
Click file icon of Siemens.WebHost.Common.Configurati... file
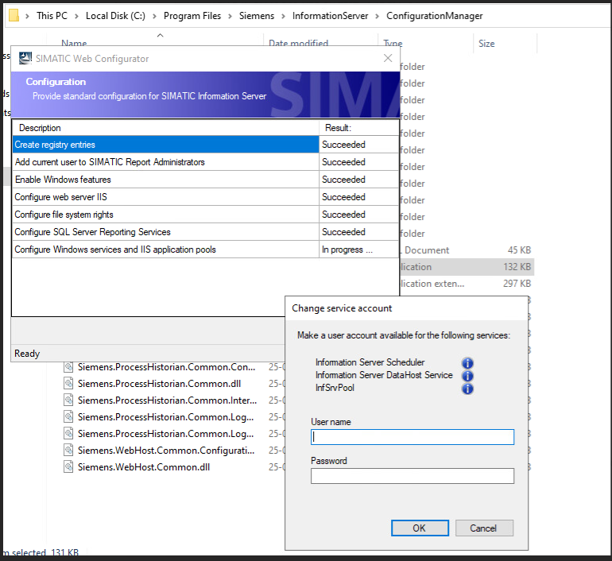coord(69,451)
